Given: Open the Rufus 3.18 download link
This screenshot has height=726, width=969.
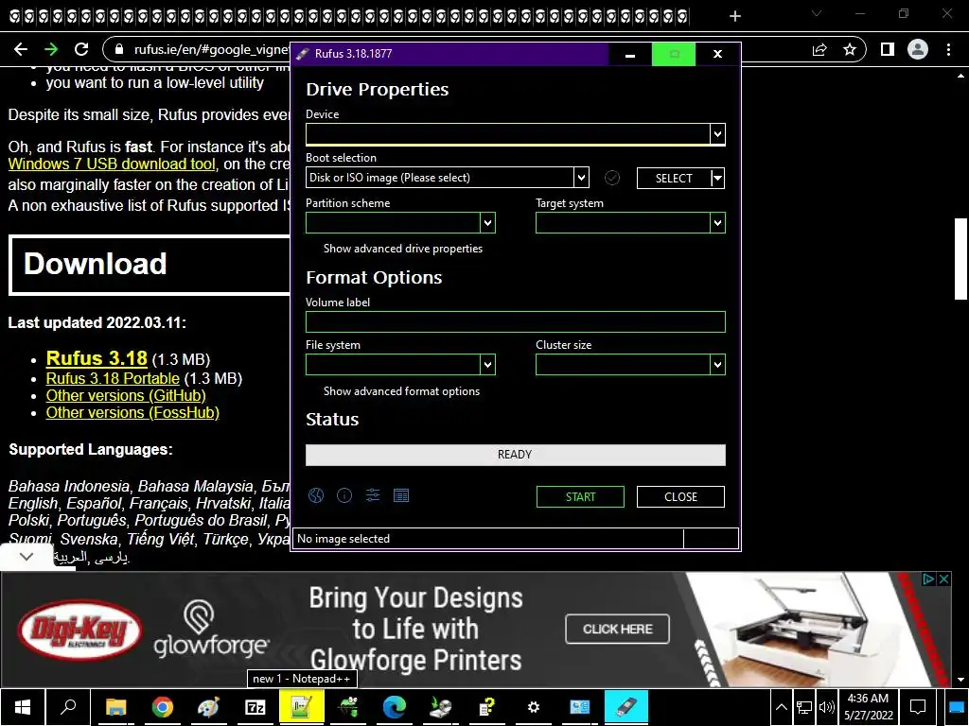Looking at the screenshot, I should 97,358.
